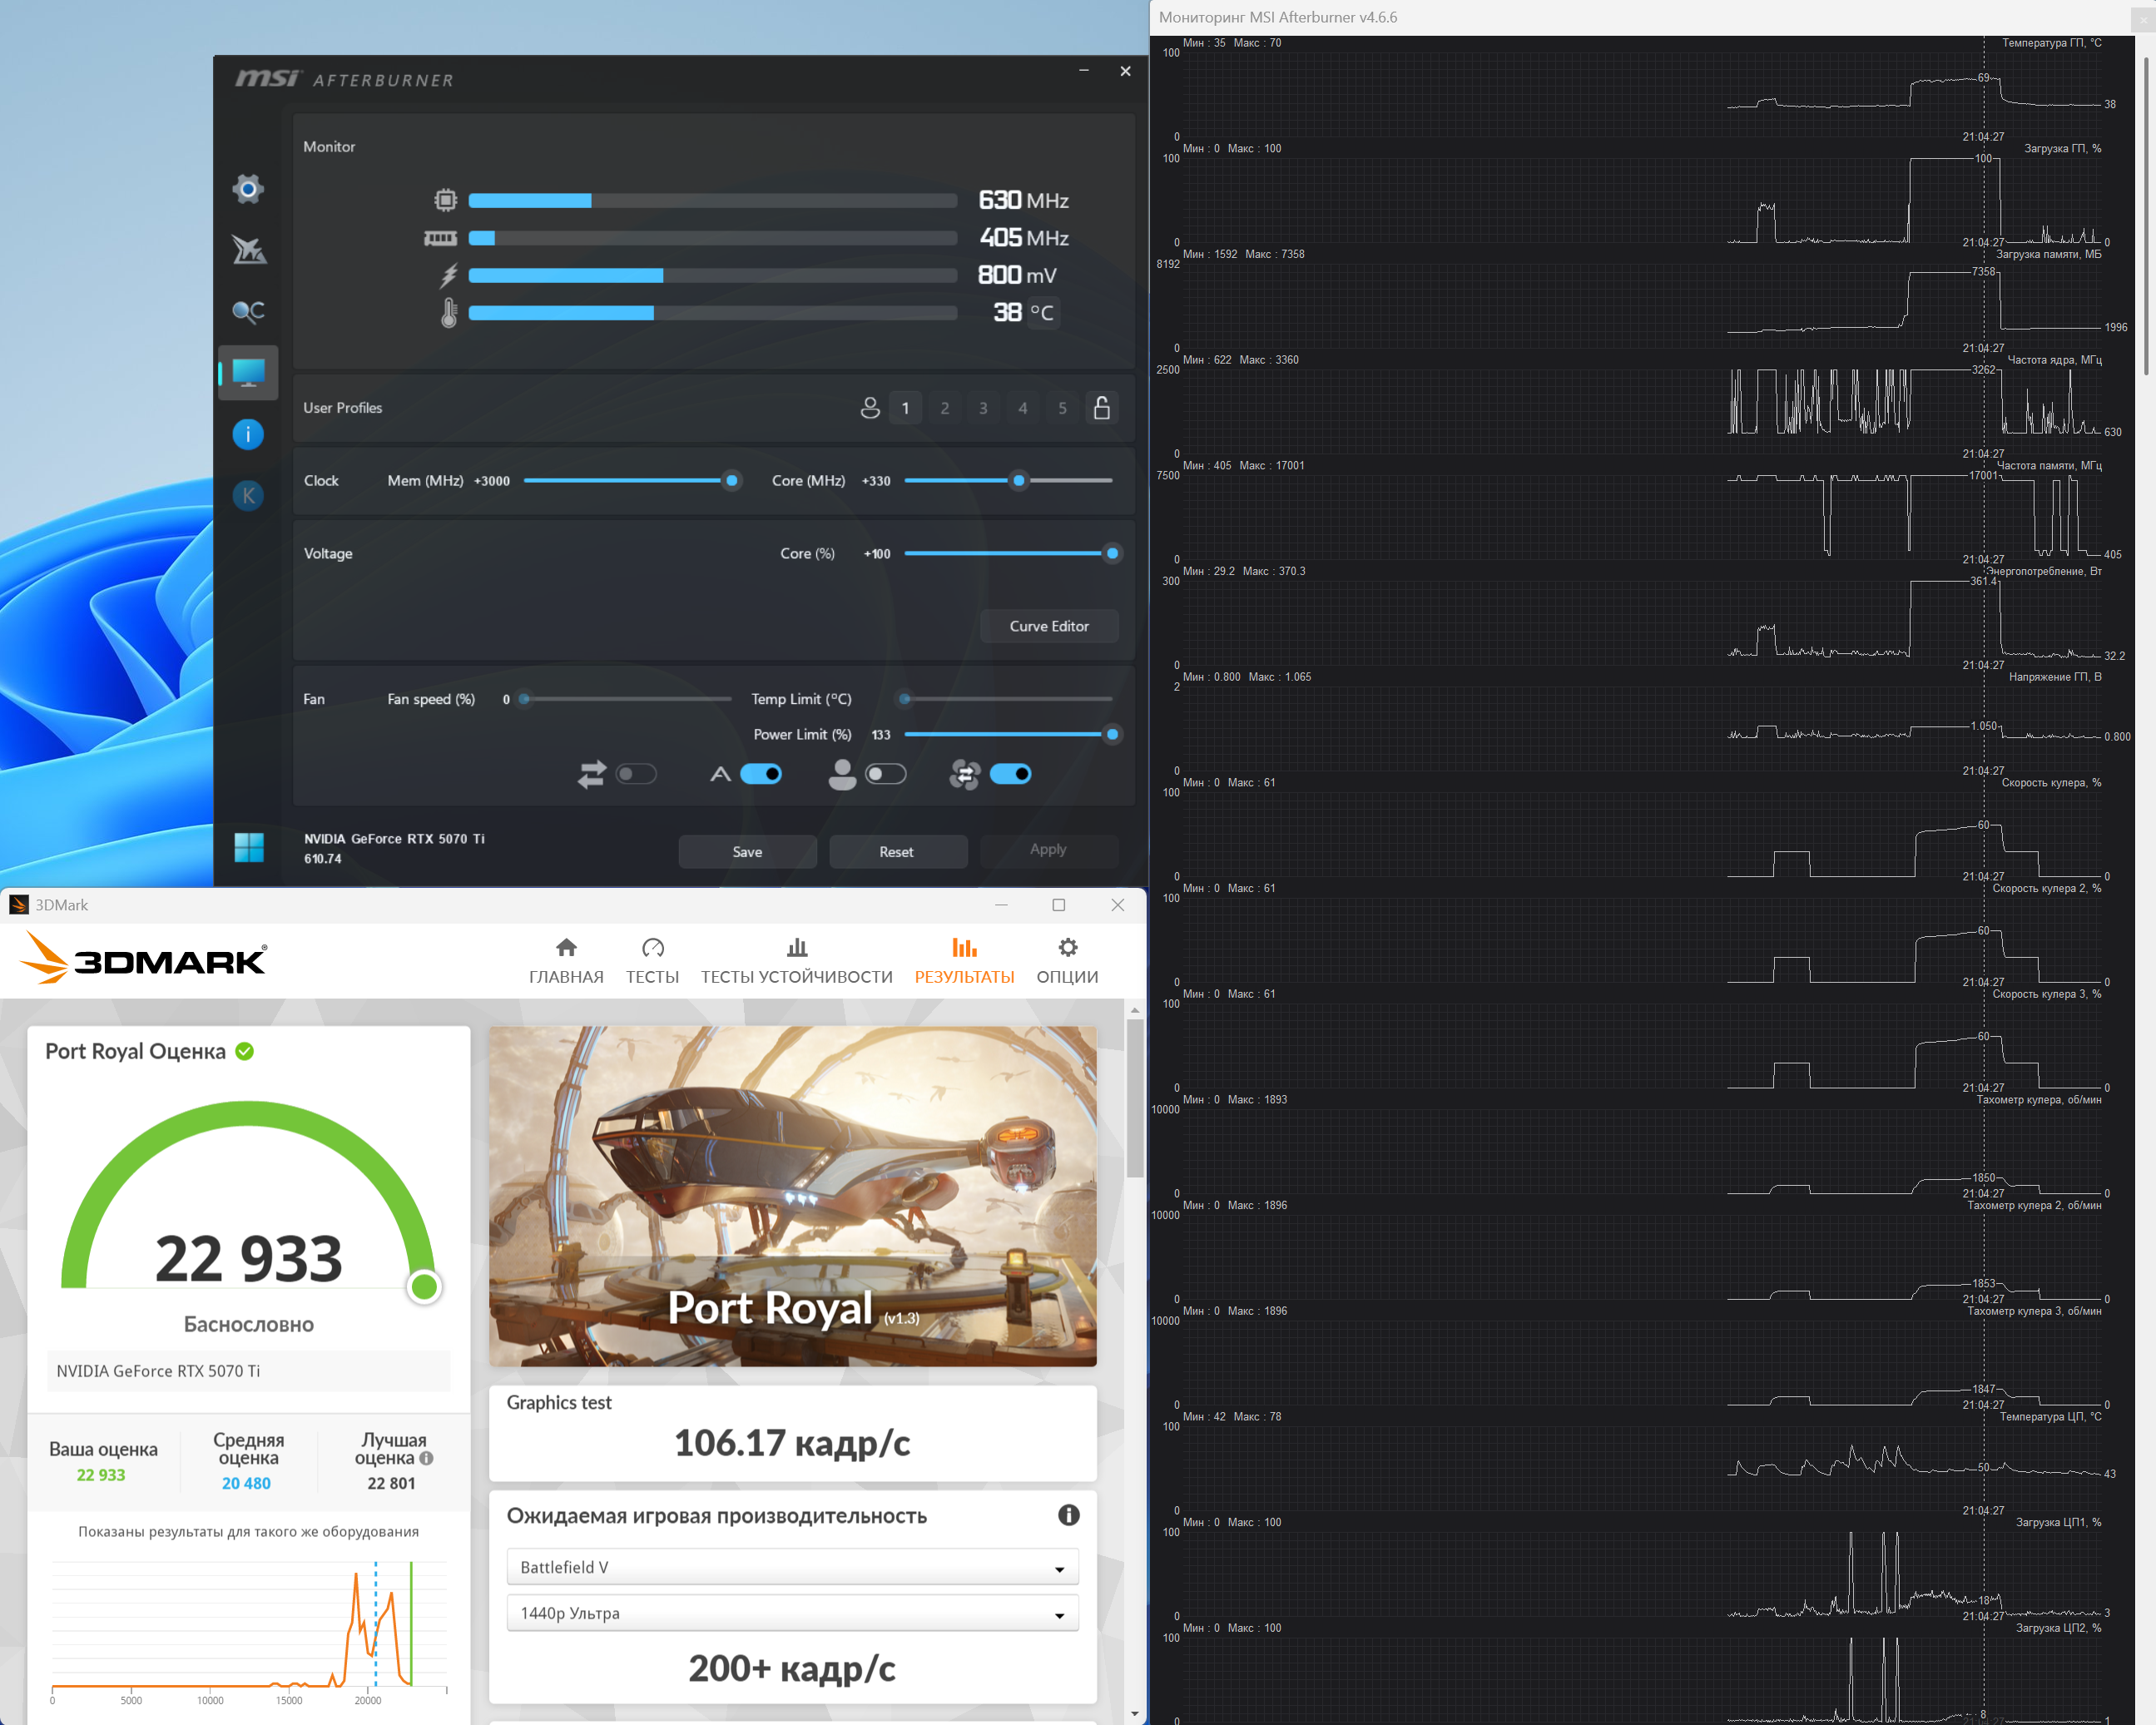Select user profile 3
2156x1725 pixels.
click(983, 408)
